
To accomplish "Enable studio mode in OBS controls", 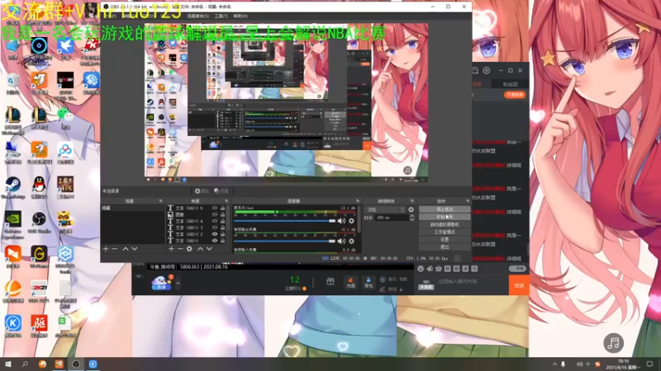I will coord(445,232).
